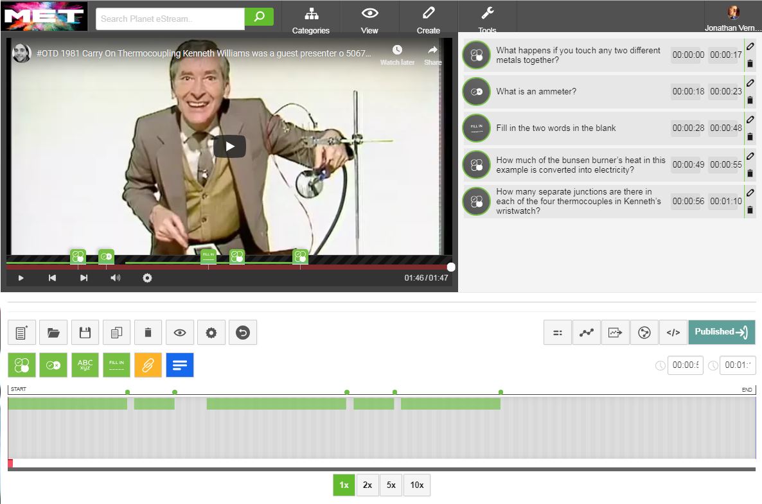Edit the 'What is an ammeter?' question
Image resolution: width=762 pixels, height=504 pixels.
[x=750, y=83]
